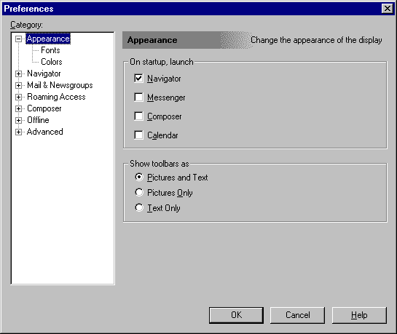Confirm preferences with OK button

coord(236,315)
